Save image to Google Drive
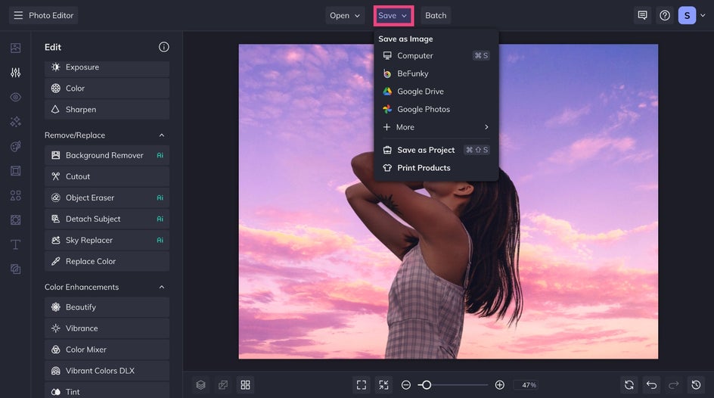Image resolution: width=714 pixels, height=398 pixels. pos(436,91)
